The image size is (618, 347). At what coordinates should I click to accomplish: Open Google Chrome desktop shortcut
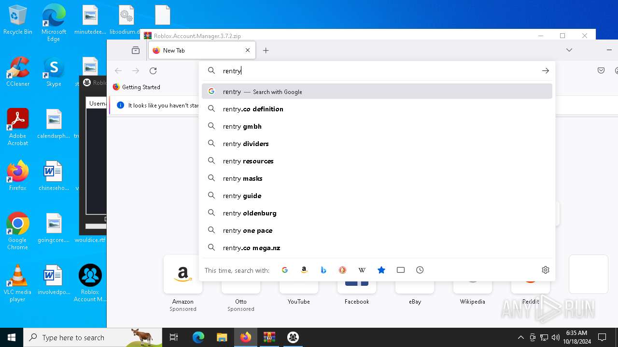point(18,231)
